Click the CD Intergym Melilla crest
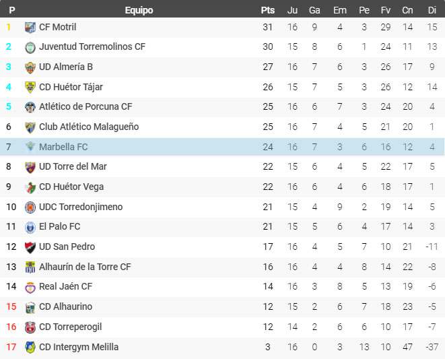Screen dimensions: 445x359 click(x=30, y=348)
